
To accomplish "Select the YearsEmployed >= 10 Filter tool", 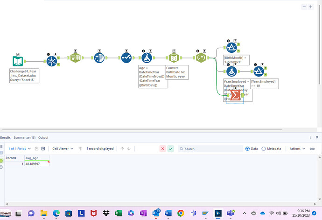I will coord(258,71).
